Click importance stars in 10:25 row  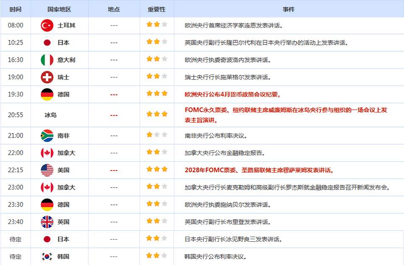point(157,41)
